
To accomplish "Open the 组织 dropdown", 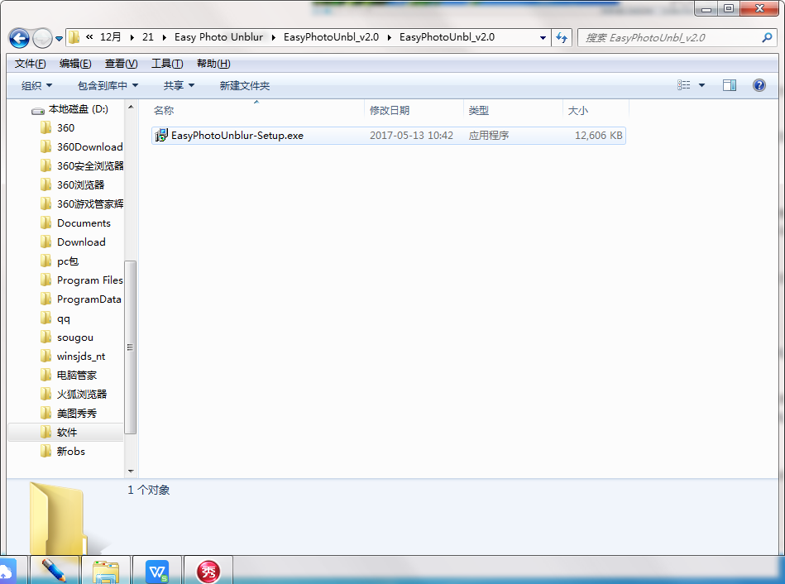I will point(36,86).
